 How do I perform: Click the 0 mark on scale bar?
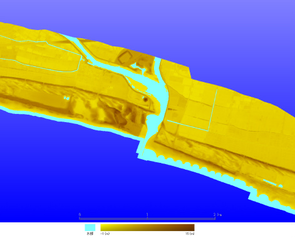click(80, 214)
